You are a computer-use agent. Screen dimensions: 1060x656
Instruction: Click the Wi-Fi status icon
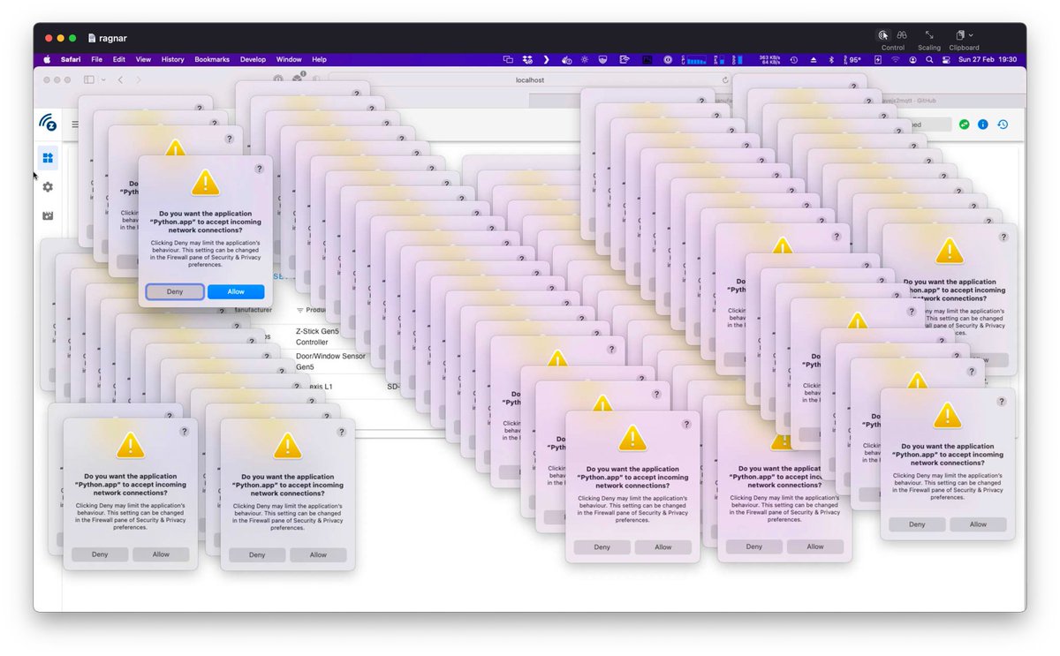click(x=895, y=59)
